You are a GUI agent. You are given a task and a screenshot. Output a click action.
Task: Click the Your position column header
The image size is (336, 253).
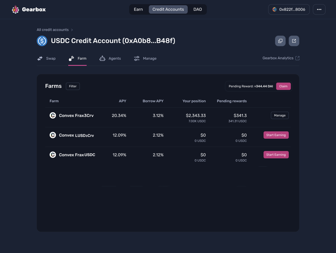194,101
